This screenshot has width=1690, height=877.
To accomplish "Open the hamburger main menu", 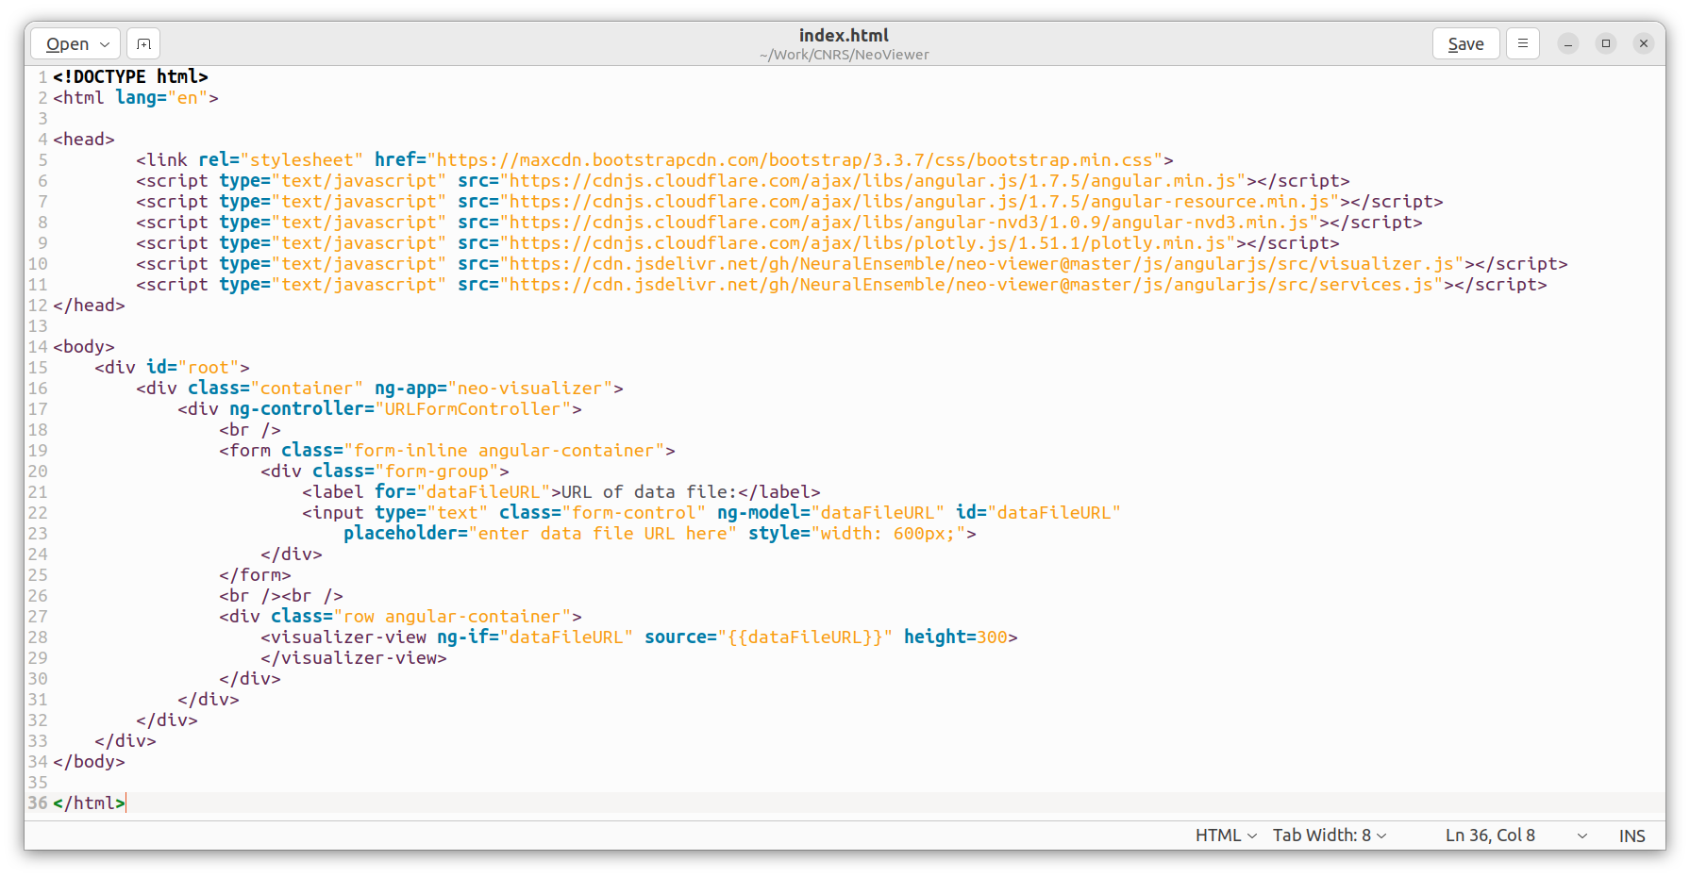I will [x=1522, y=43].
